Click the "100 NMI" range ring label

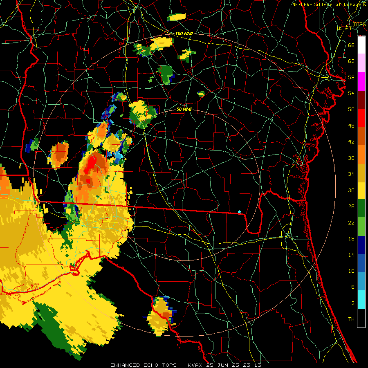click(x=184, y=34)
